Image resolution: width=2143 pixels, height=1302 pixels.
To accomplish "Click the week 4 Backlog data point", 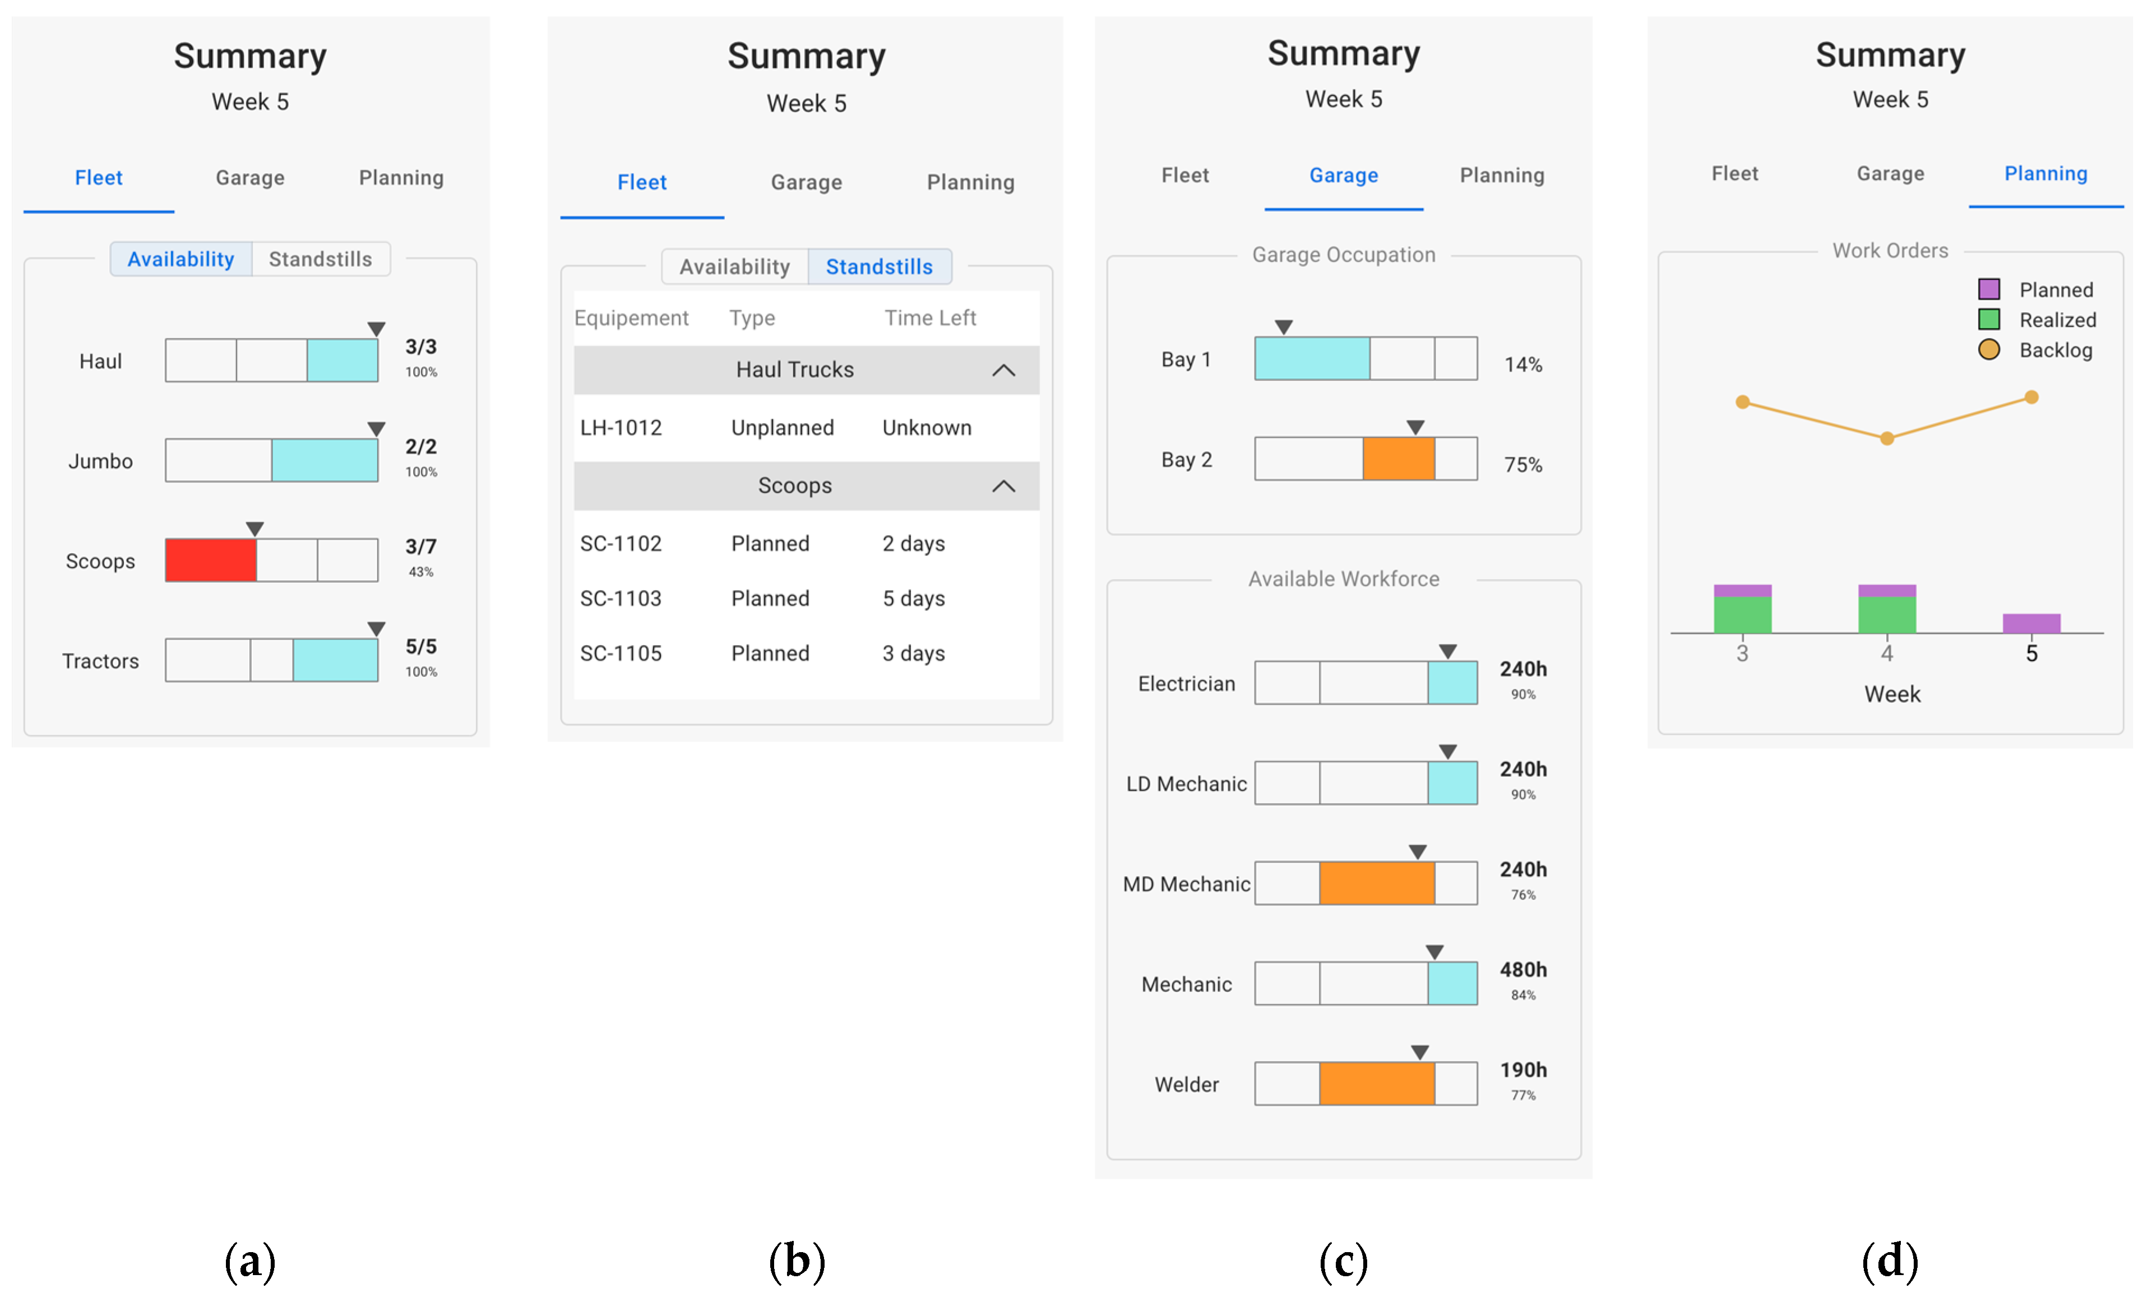I will (x=1886, y=438).
